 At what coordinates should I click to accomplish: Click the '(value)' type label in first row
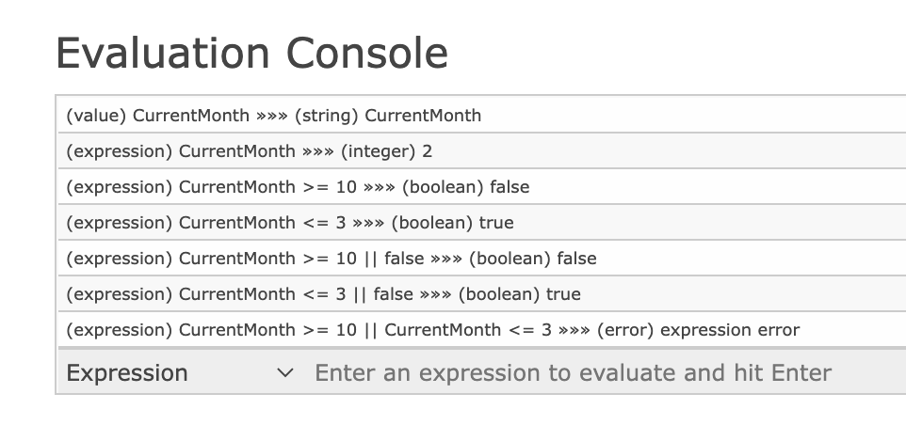click(96, 116)
